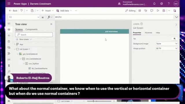Open the Add data menu
This screenshot has height=104, width=185.
click(x=64, y=11)
